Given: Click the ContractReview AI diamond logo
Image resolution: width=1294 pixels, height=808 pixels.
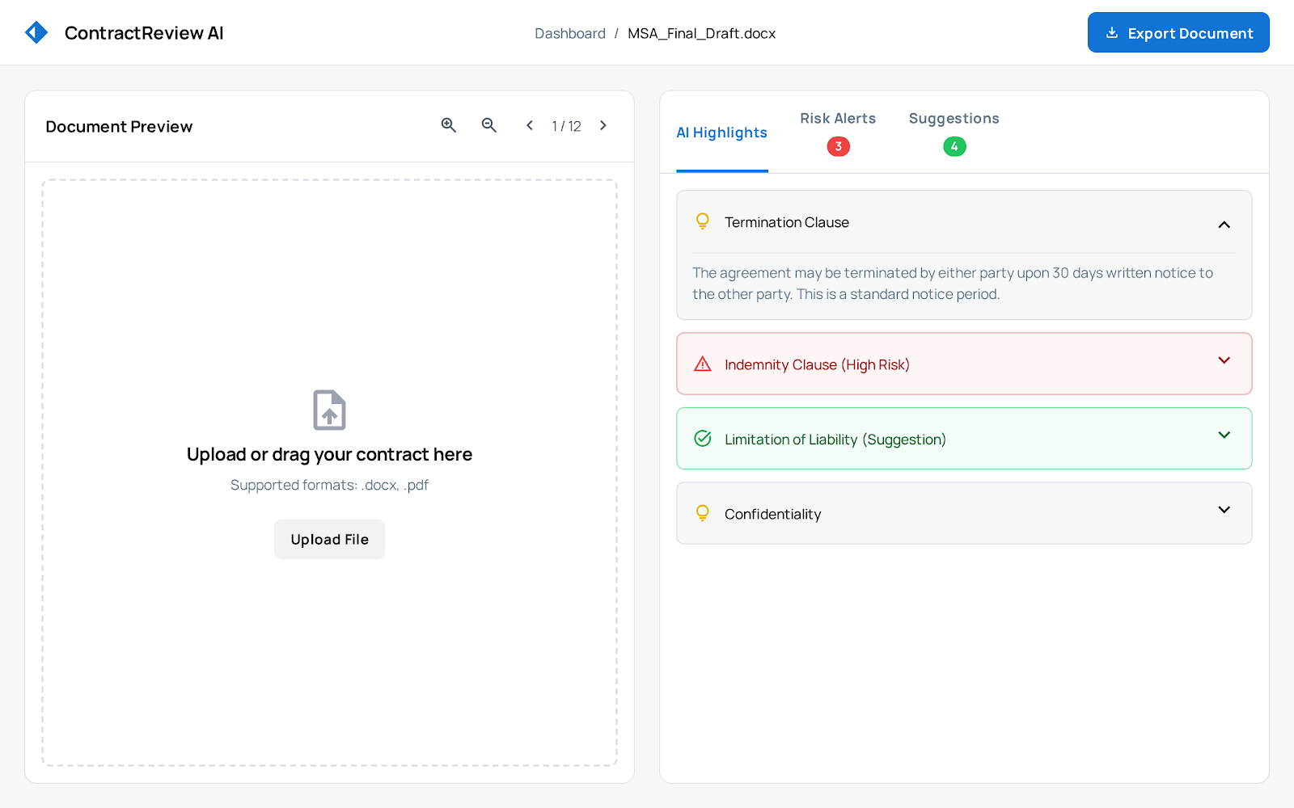Looking at the screenshot, I should click(x=36, y=32).
